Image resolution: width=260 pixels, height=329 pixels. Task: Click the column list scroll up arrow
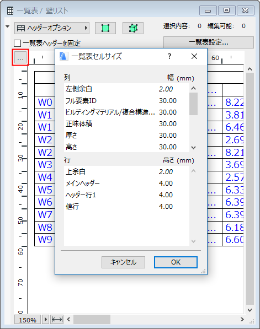coord(194,88)
